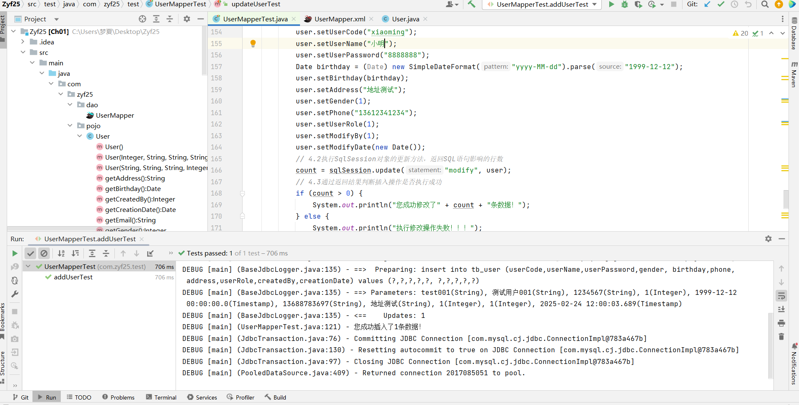Image resolution: width=799 pixels, height=405 pixels.
Task: Commit changes with the green checkmark
Action: (721, 4)
